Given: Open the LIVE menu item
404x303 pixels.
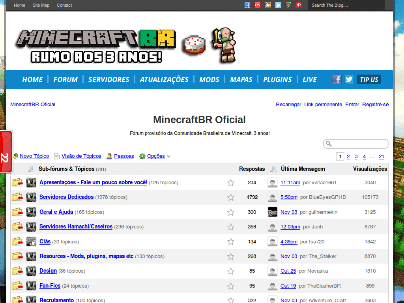Looking at the screenshot, I should [x=310, y=80].
